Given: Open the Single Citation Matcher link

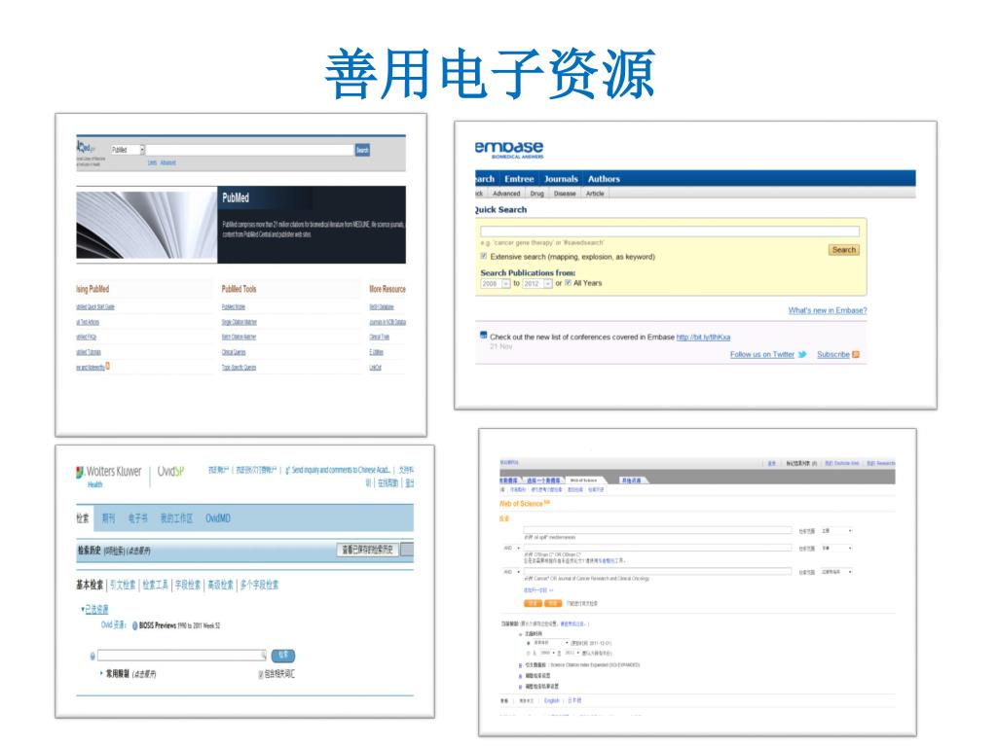Looking at the screenshot, I should pos(240,322).
